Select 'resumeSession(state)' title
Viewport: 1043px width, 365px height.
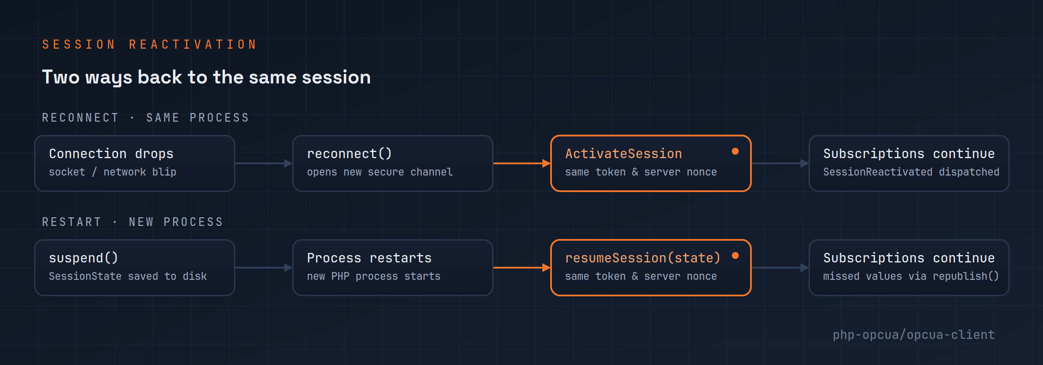pyautogui.click(x=643, y=258)
